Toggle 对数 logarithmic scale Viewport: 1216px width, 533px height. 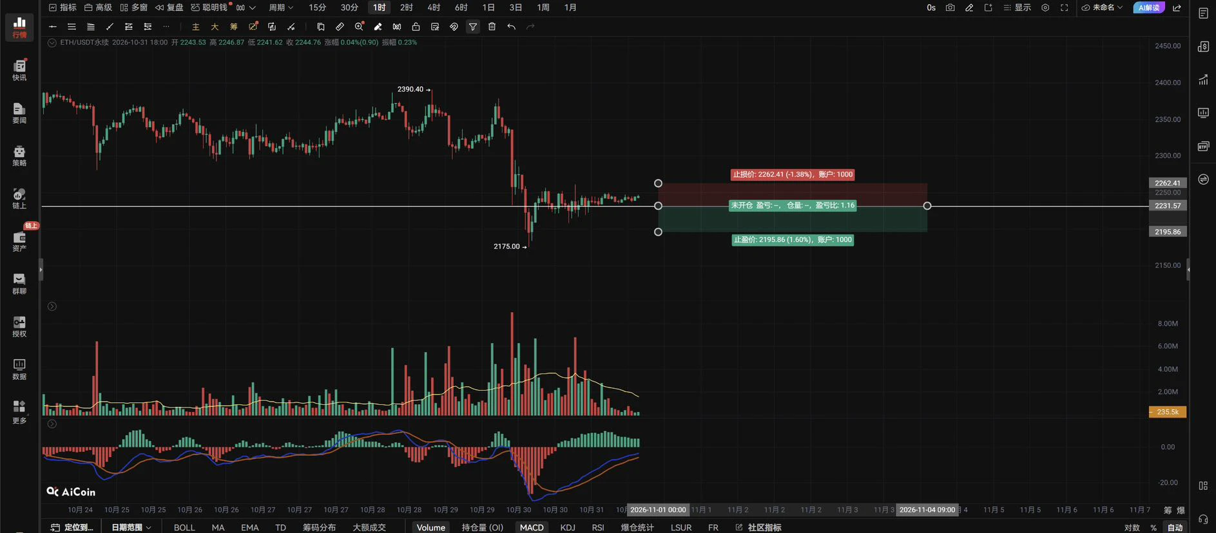(x=1132, y=527)
